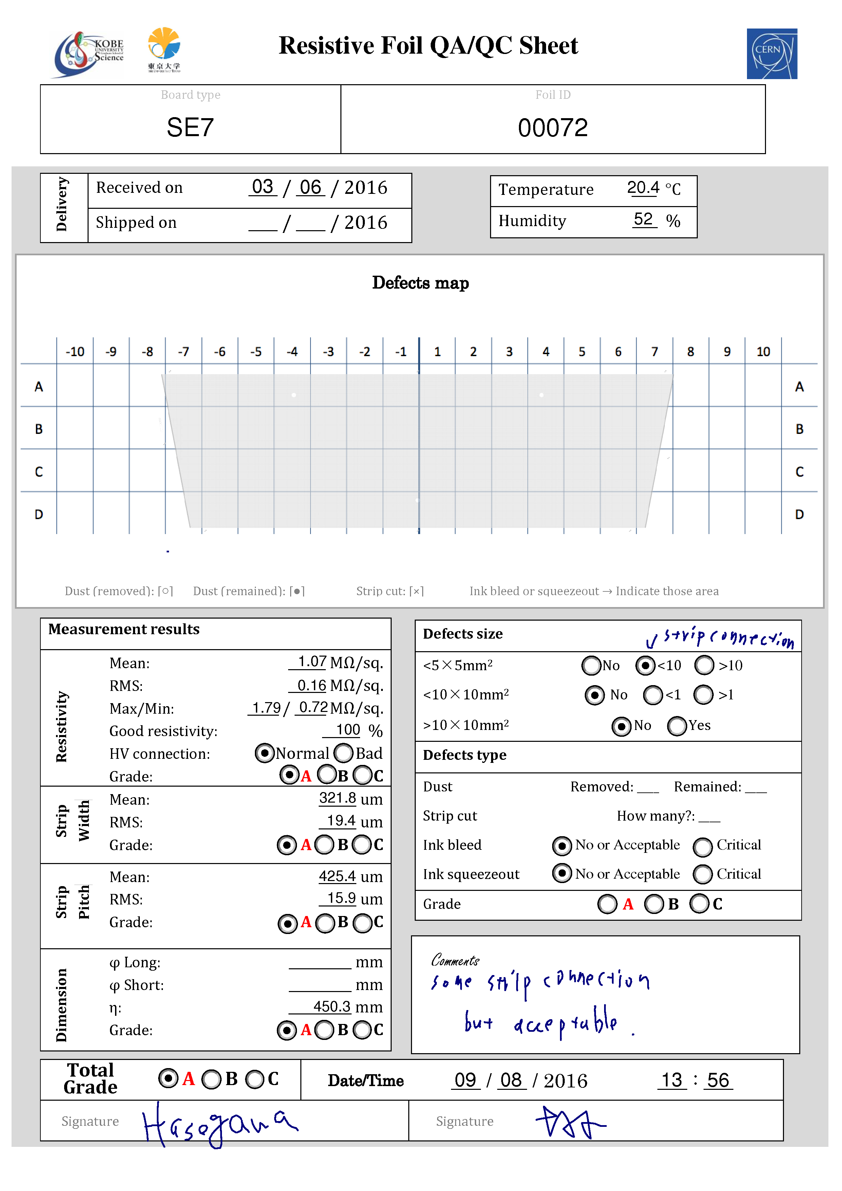Select Yes for >10×10mm² defects
This screenshot has height=1191, width=842.
point(677,726)
